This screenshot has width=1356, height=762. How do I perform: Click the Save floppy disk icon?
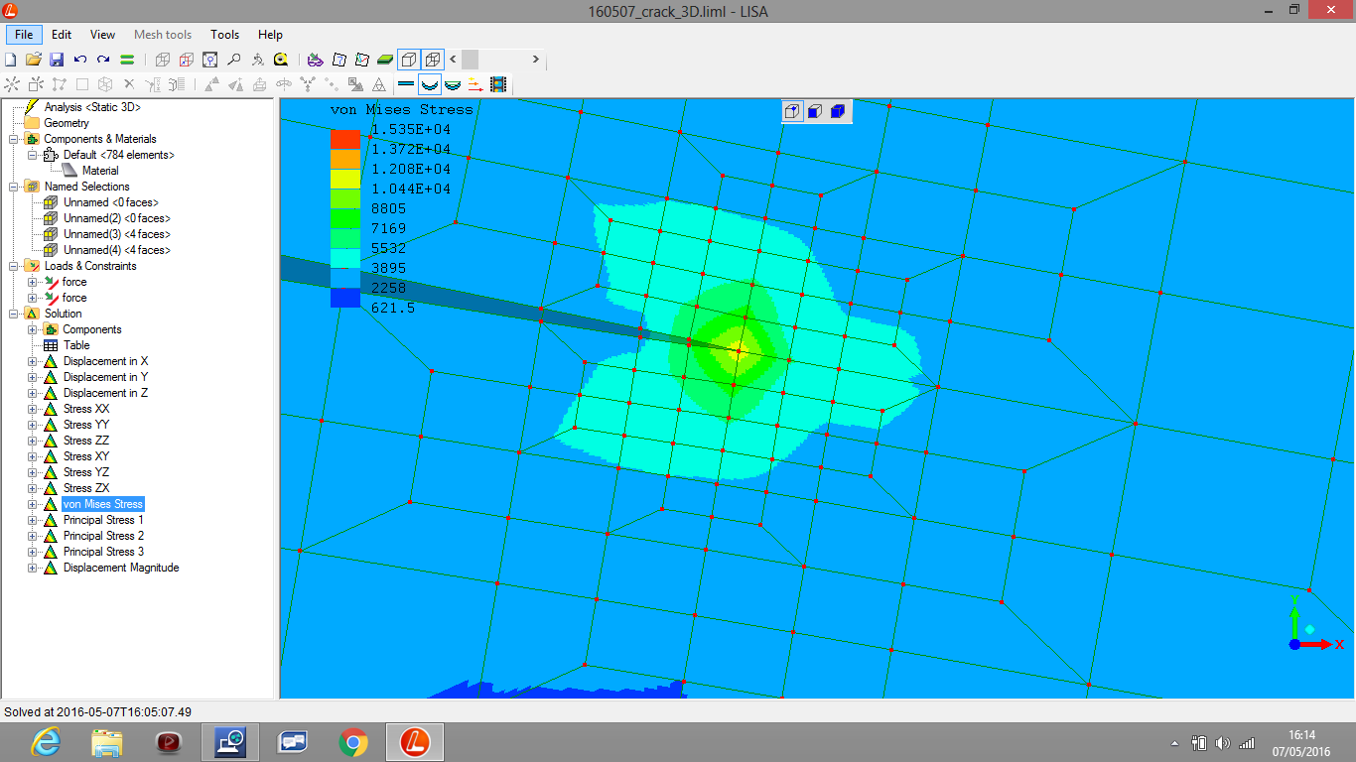pos(57,60)
